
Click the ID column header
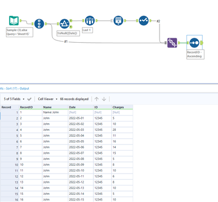(103, 107)
